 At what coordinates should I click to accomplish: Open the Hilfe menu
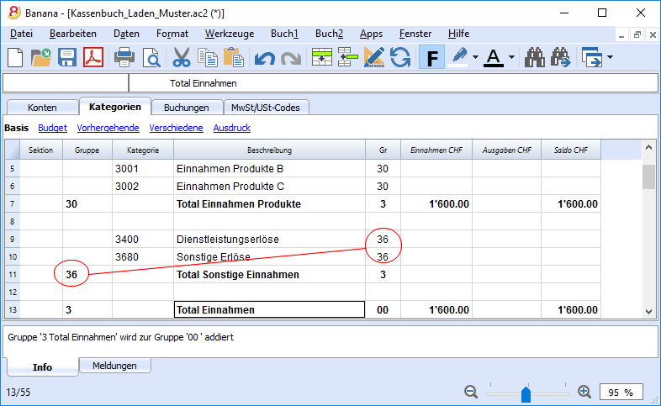pyautogui.click(x=458, y=34)
